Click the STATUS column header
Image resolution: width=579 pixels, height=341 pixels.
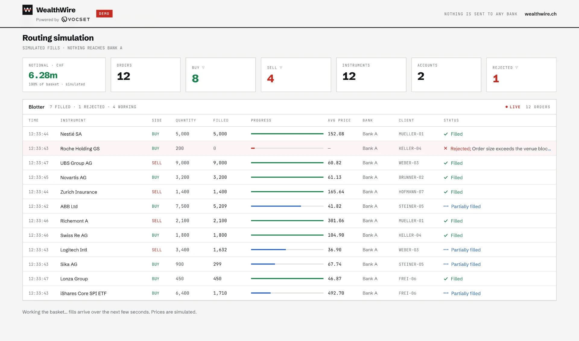[x=451, y=120]
